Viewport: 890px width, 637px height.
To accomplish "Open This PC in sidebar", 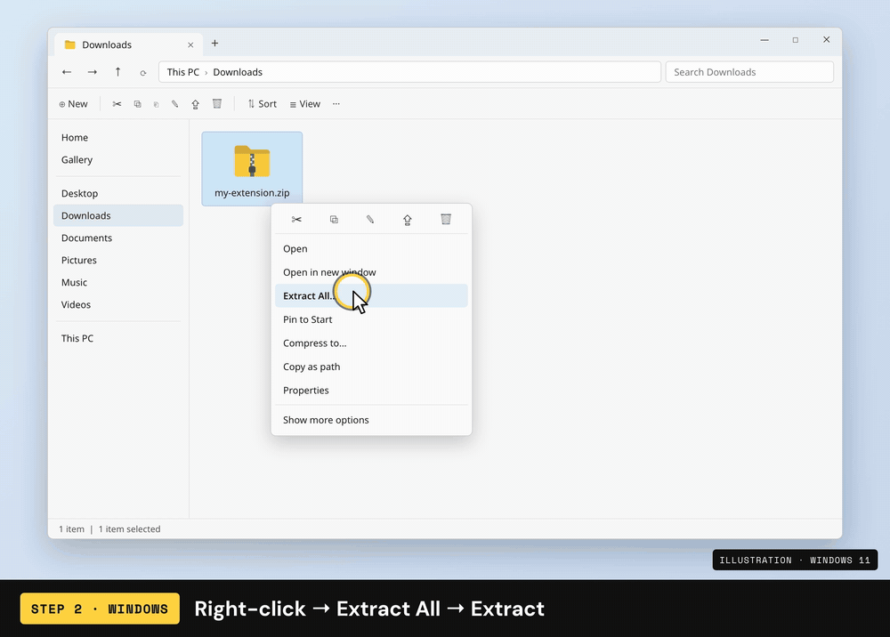I will click(118, 338).
